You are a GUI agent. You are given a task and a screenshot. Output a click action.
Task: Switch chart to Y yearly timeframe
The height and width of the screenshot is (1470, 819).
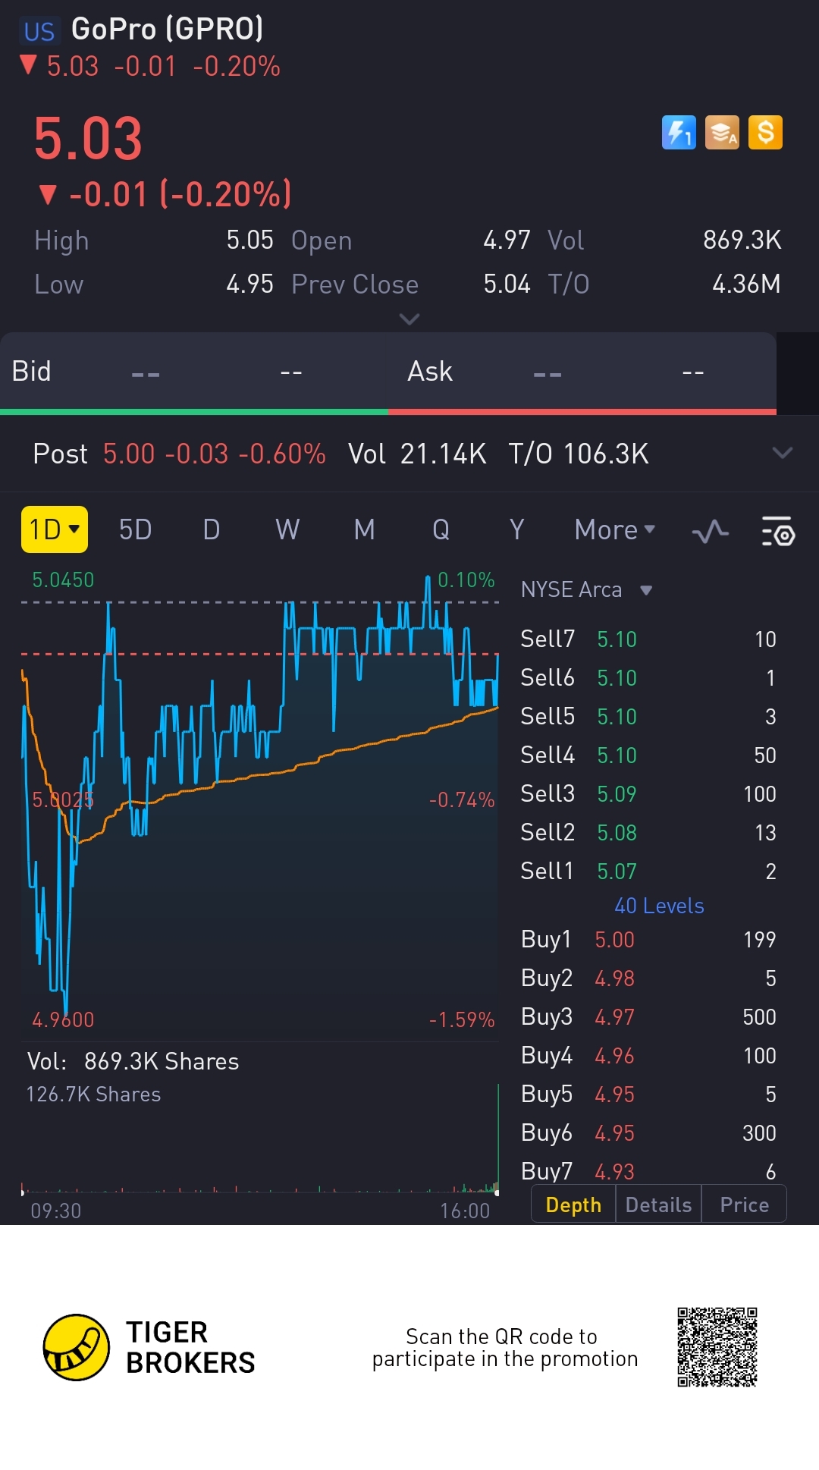516,529
